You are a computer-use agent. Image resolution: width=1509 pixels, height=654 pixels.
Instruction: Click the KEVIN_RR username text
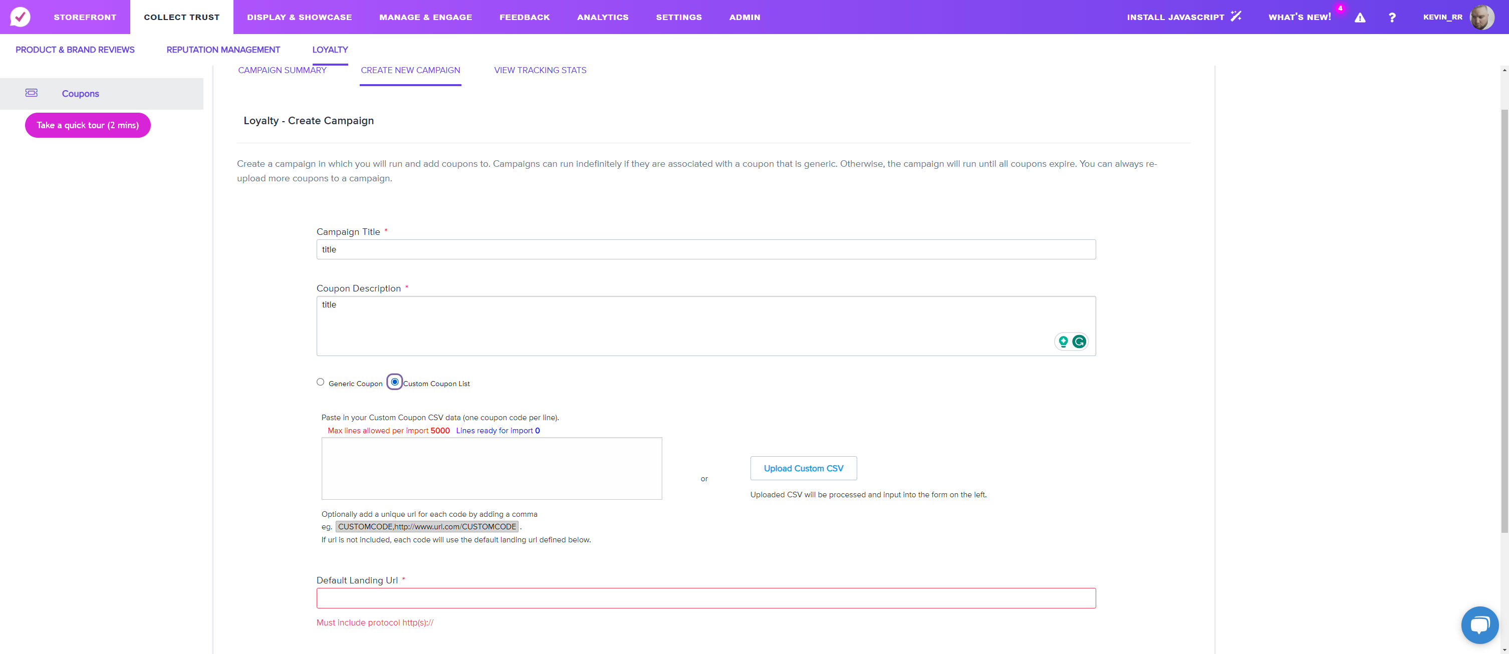point(1442,17)
